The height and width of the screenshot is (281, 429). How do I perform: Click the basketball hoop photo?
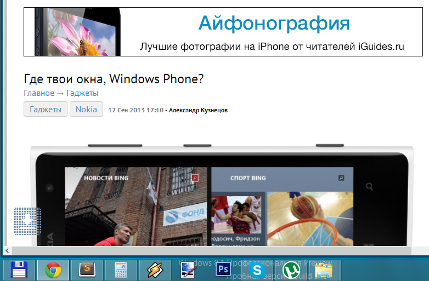click(x=310, y=219)
